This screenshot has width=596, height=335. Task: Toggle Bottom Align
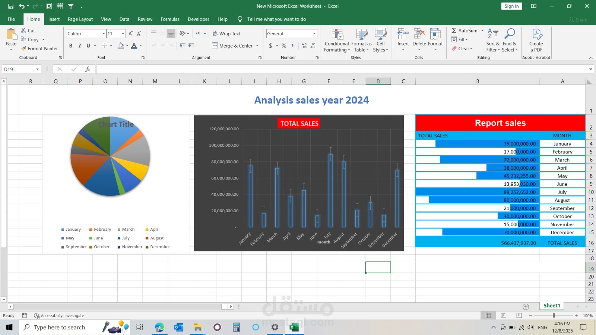click(171, 33)
